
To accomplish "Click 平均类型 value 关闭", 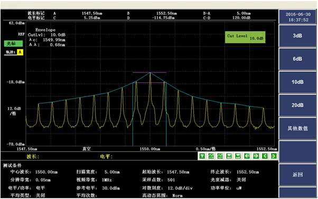I will pos(40,195).
